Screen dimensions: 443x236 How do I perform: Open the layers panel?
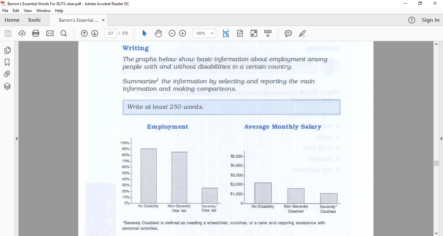point(7,86)
